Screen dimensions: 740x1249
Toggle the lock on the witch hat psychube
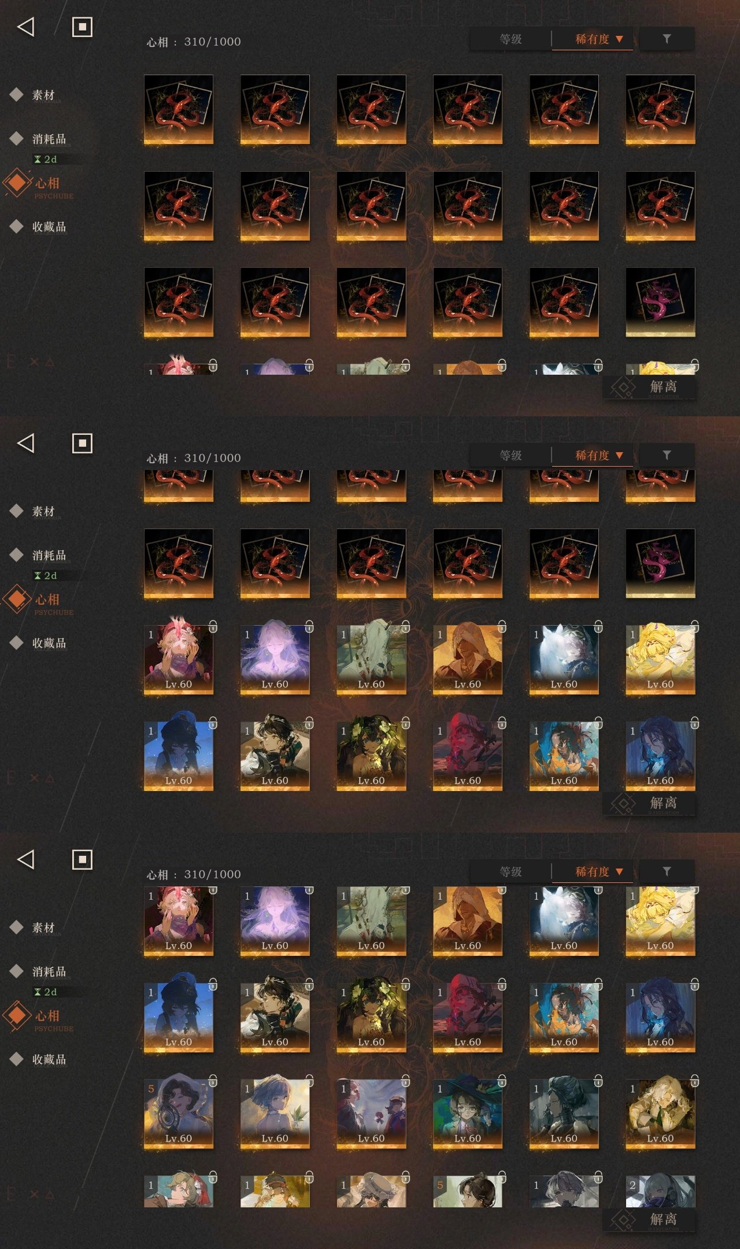coord(502,1080)
